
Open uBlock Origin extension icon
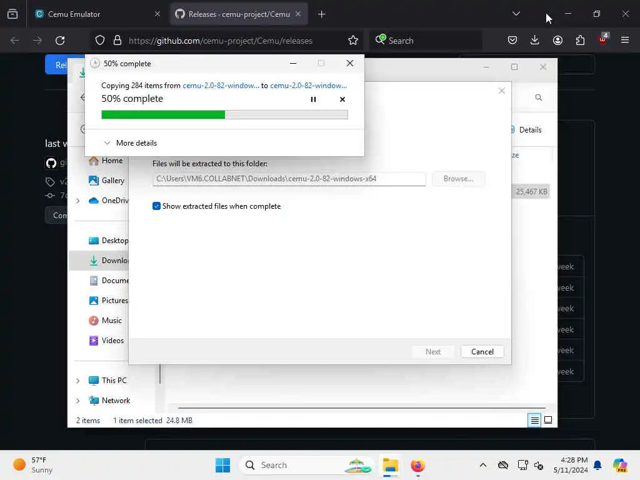[603, 39]
